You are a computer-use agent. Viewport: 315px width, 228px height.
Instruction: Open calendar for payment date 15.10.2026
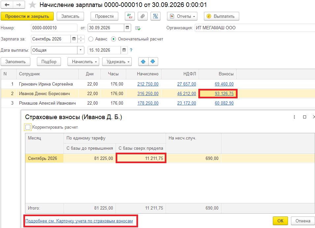tap(124, 50)
